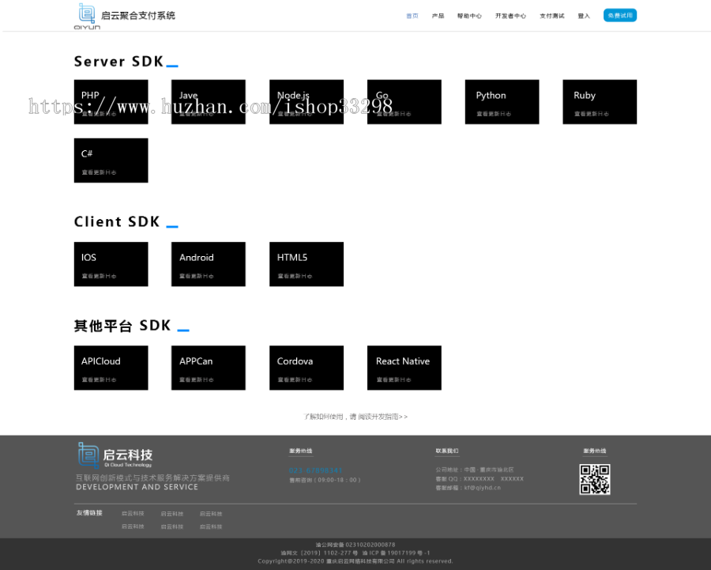
Task: Select the Cordova SDK card
Action: pyautogui.click(x=307, y=368)
